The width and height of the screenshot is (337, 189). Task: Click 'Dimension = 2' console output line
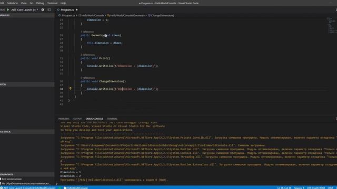click(71, 176)
